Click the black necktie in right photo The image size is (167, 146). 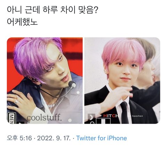(124, 113)
